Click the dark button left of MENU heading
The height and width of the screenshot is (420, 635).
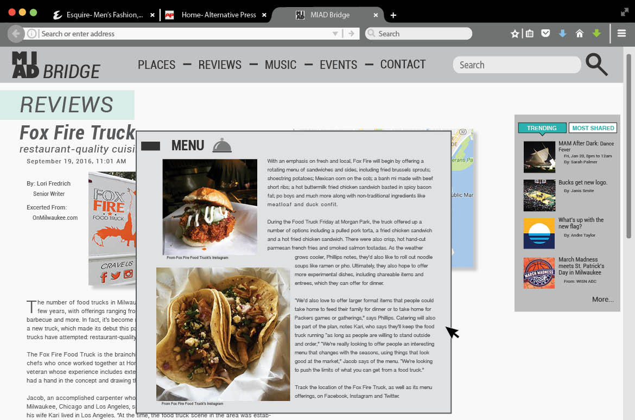[x=151, y=146]
